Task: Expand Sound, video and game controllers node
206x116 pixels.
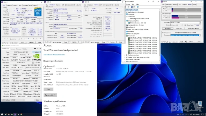Action: pos(125,57)
